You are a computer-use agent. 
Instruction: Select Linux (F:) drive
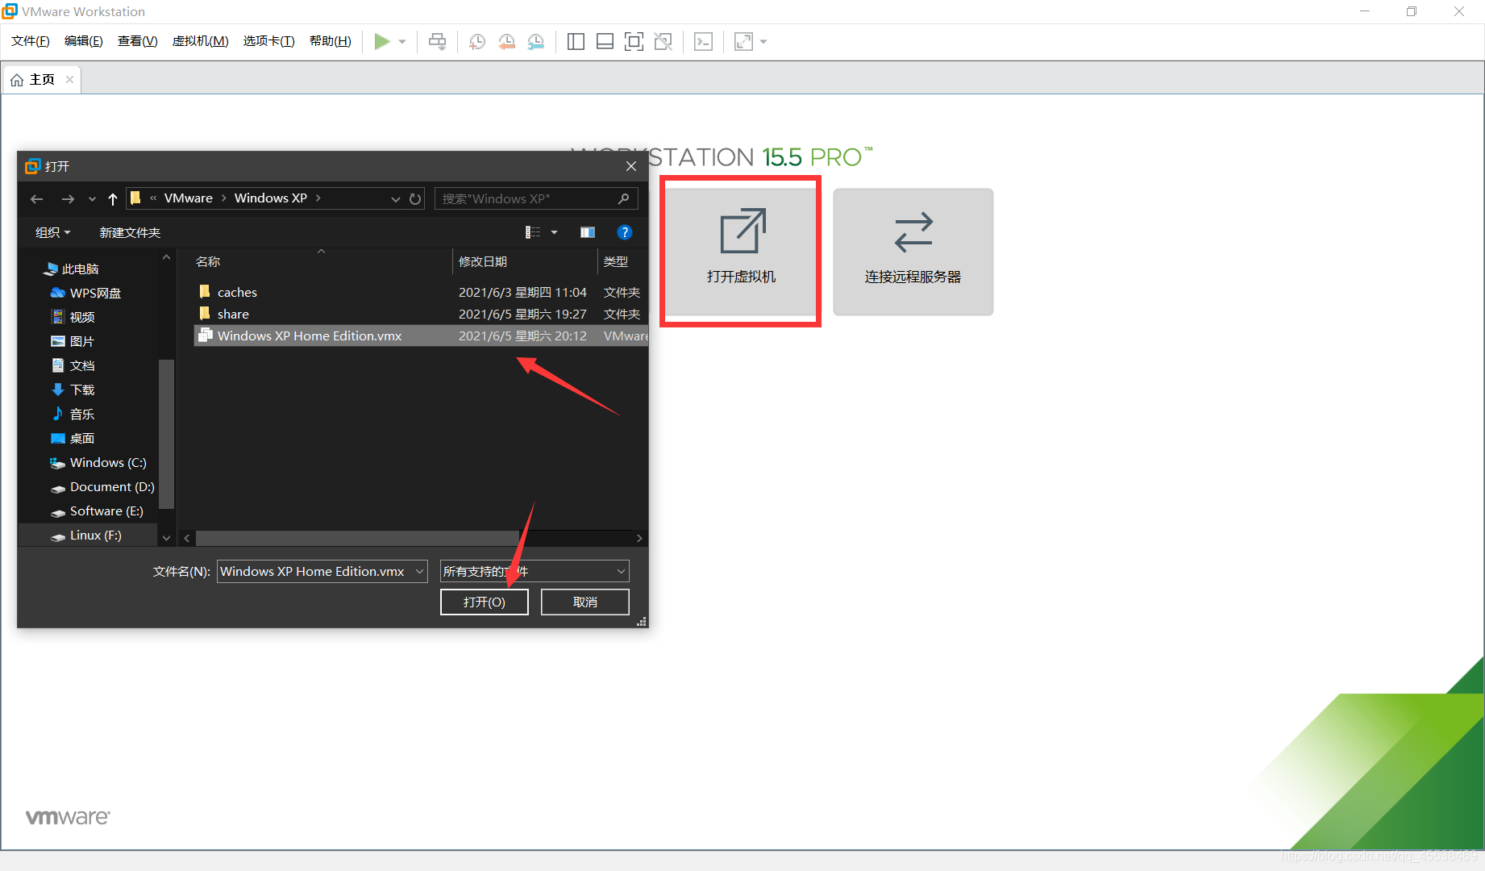(x=86, y=535)
